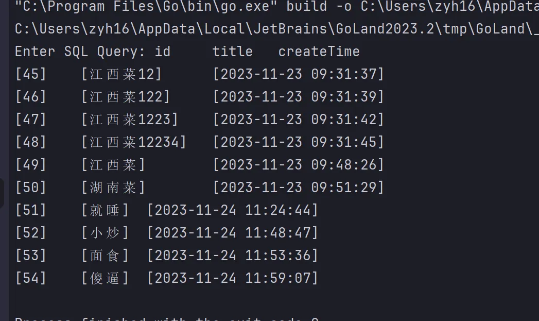Click the 就睡 title entry
This screenshot has width=539, height=321.
click(x=105, y=210)
